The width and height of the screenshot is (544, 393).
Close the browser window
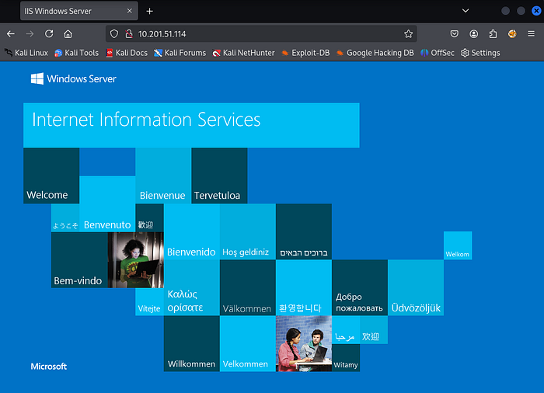tap(536, 11)
